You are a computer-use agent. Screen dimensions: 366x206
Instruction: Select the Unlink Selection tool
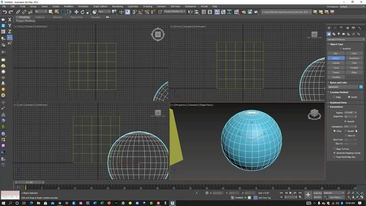click(x=24, y=11)
